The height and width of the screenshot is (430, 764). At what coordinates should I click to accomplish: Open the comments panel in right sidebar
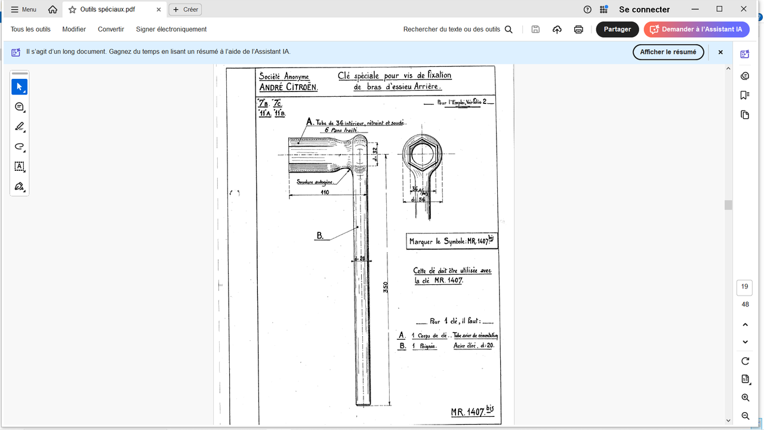[745, 75]
